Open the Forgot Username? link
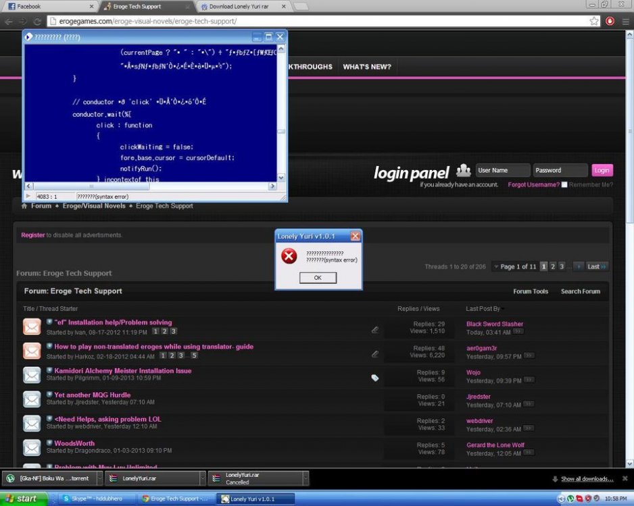 [x=533, y=185]
